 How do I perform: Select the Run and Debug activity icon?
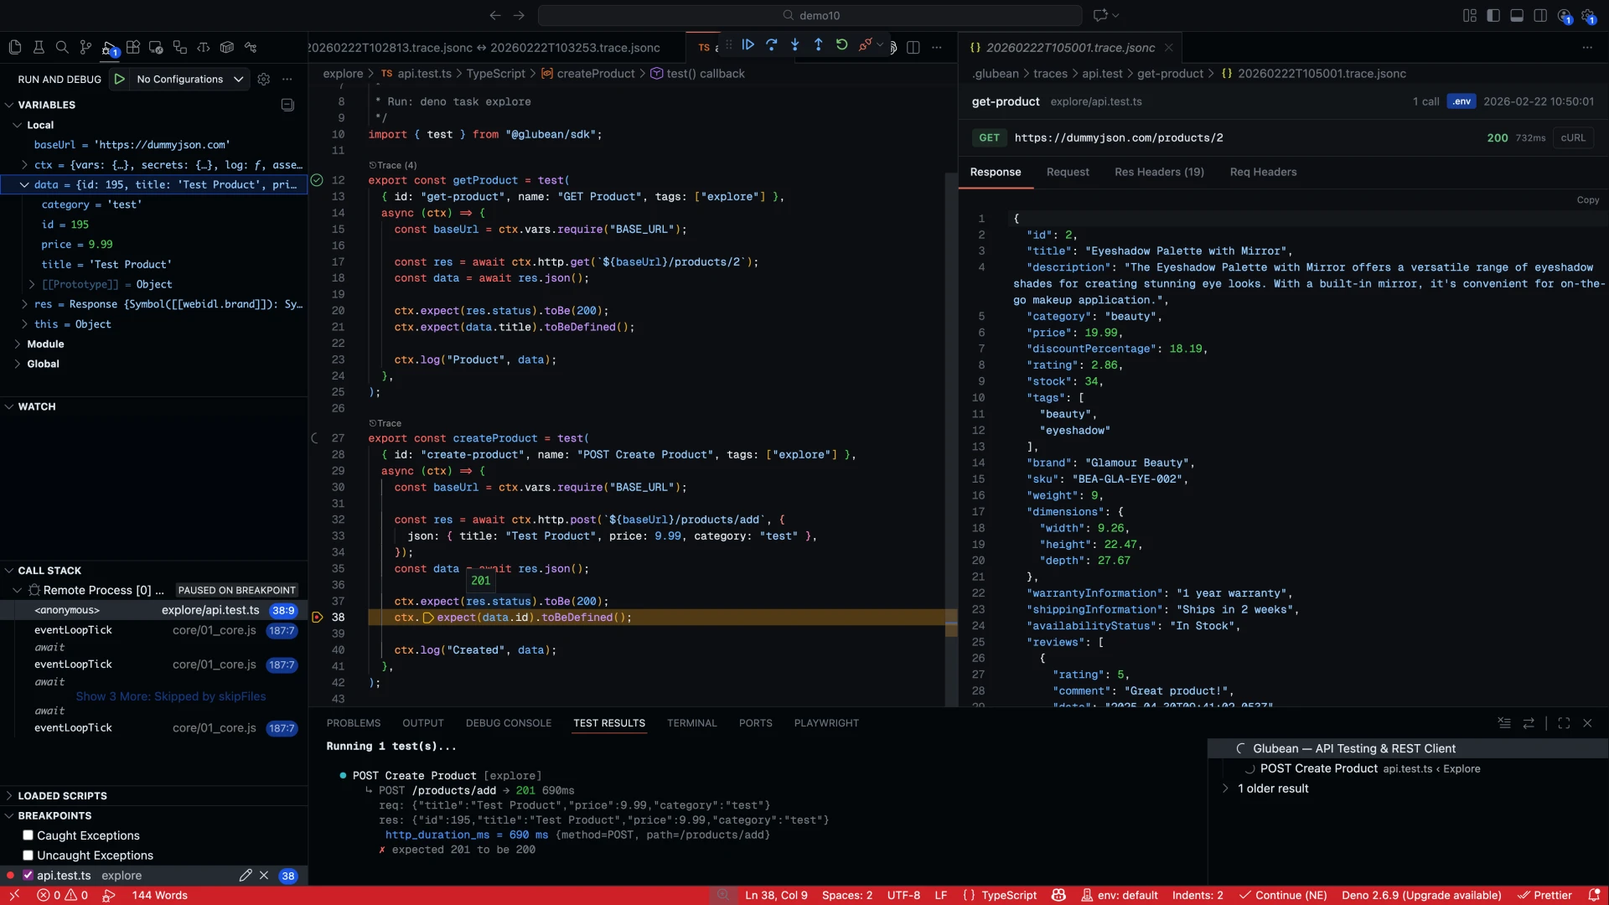110,48
